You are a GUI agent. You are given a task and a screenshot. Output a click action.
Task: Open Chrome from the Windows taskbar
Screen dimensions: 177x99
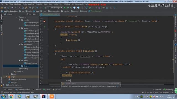[11, 97]
